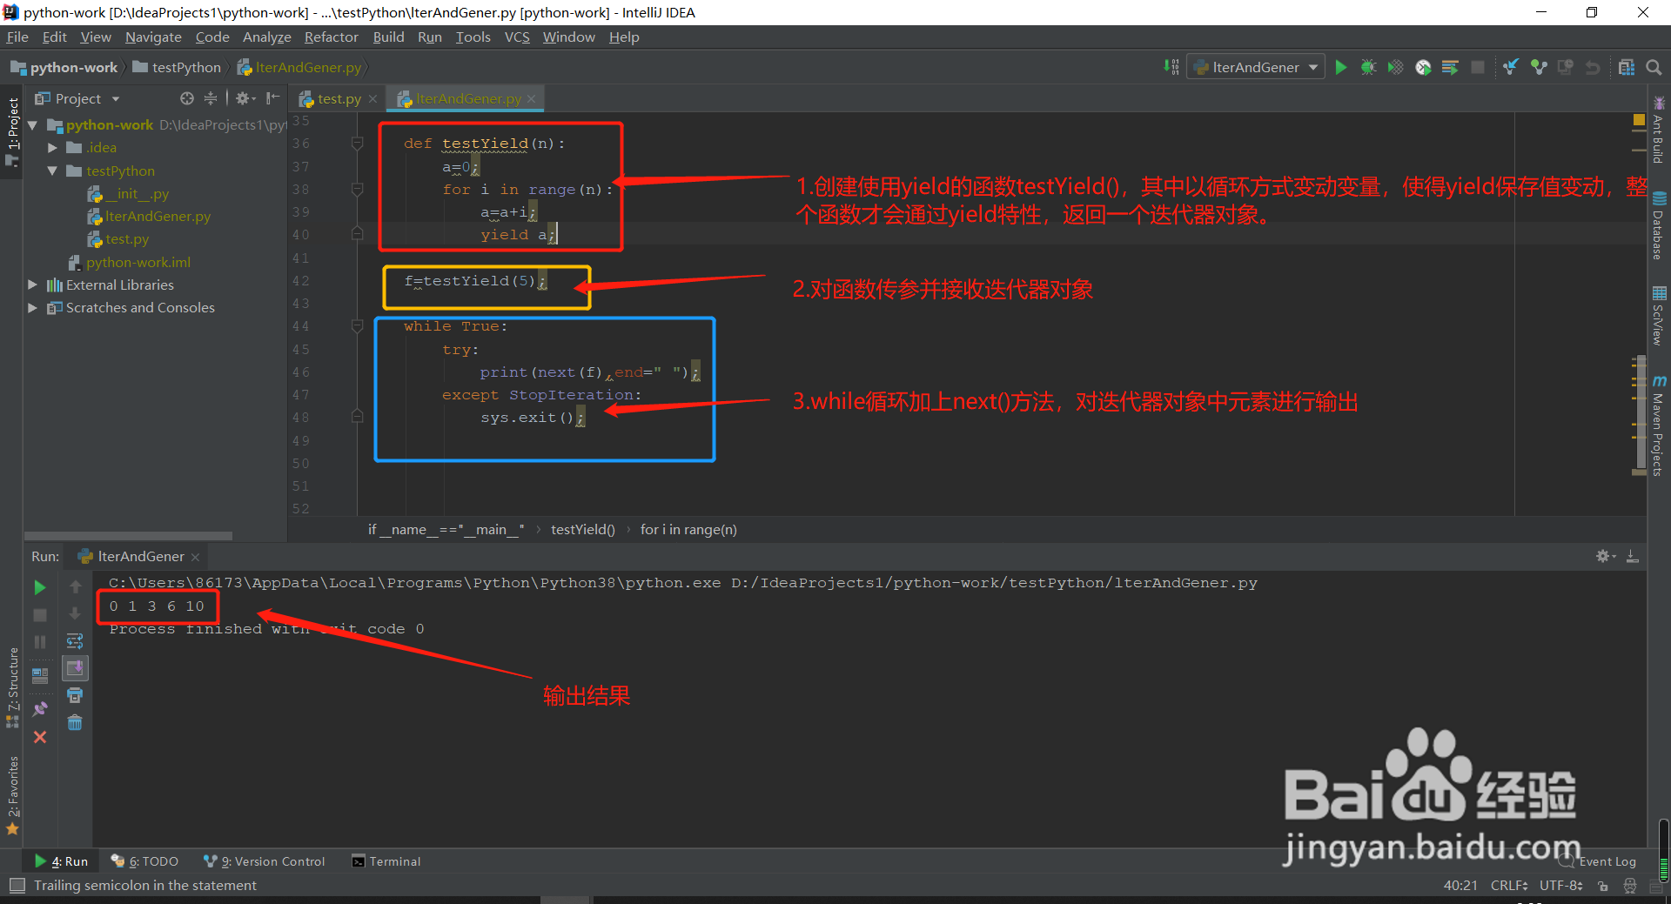This screenshot has height=904, width=1671.
Task: Start debugging with the bug icon
Action: (1368, 67)
